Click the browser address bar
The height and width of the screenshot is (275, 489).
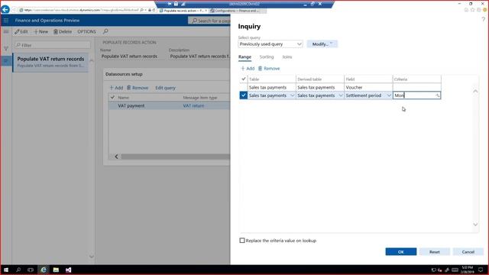tap(81, 10)
